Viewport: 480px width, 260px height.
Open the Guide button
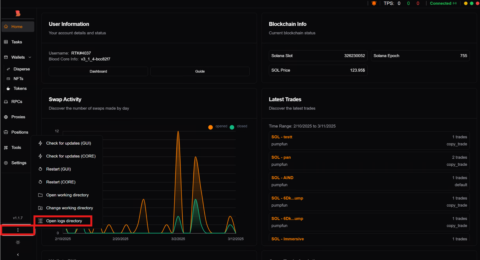pyautogui.click(x=200, y=71)
